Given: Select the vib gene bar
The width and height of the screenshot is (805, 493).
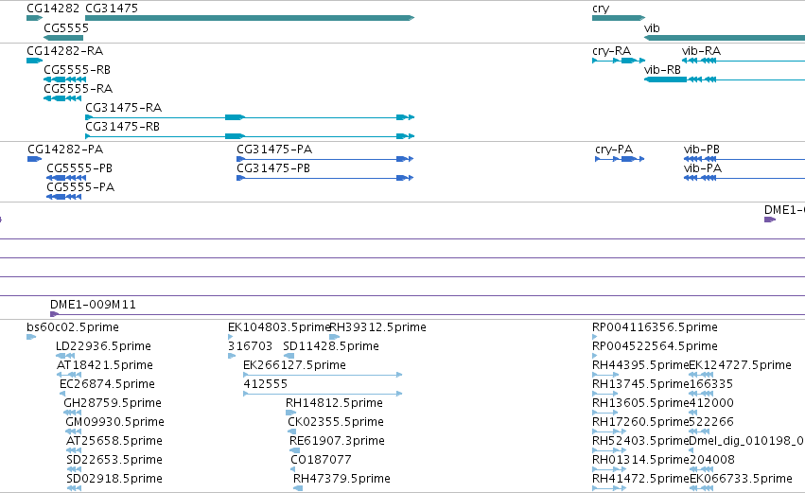Looking at the screenshot, I should 725,38.
